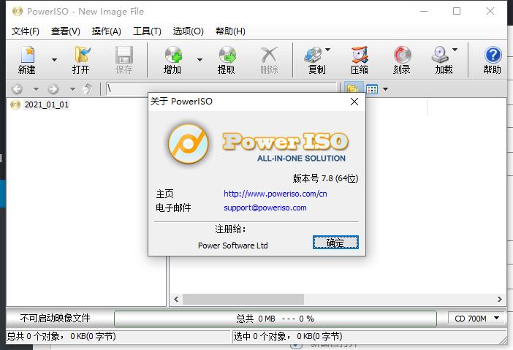Expand the Add (增加) button dropdown arrow

pyautogui.click(x=199, y=60)
